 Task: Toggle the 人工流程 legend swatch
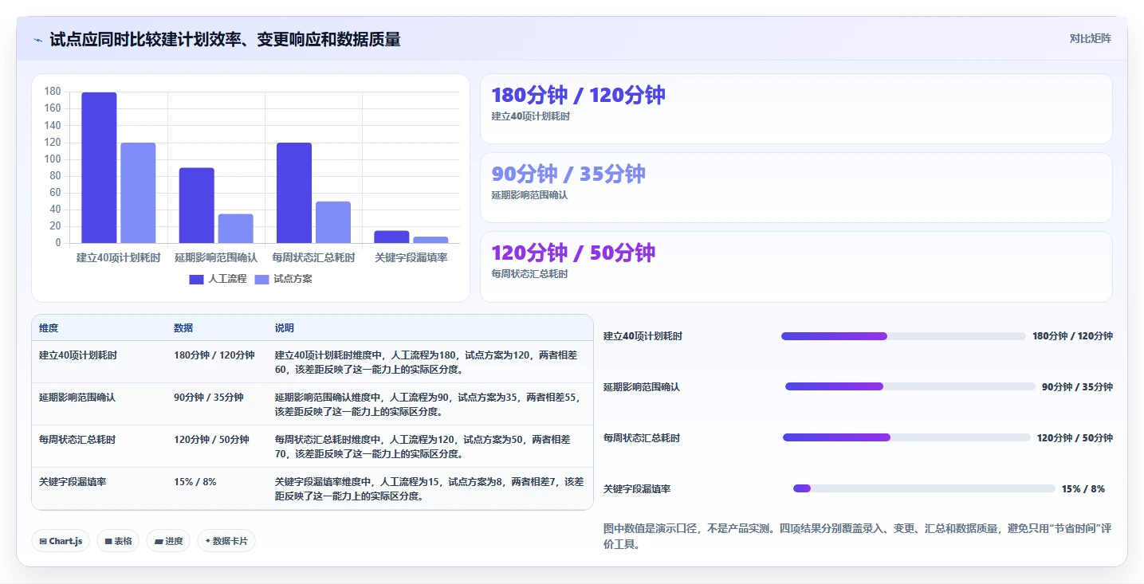[x=197, y=279]
